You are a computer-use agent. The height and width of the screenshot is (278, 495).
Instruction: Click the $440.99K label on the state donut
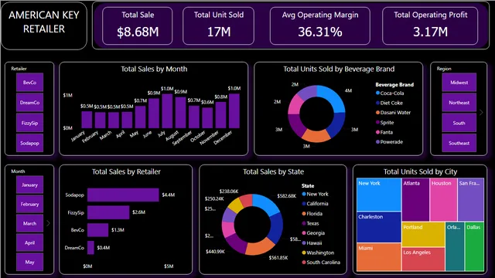[x=215, y=251]
